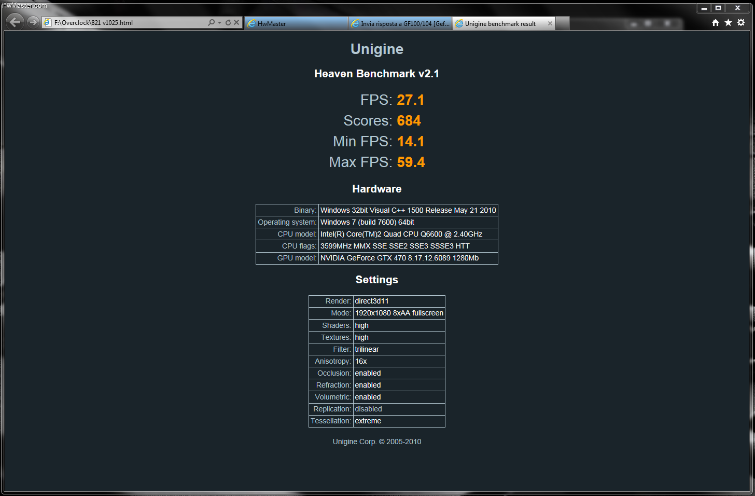The height and width of the screenshot is (496, 755).
Task: Click the Invia risposta tab's IE icon
Action: click(x=355, y=23)
